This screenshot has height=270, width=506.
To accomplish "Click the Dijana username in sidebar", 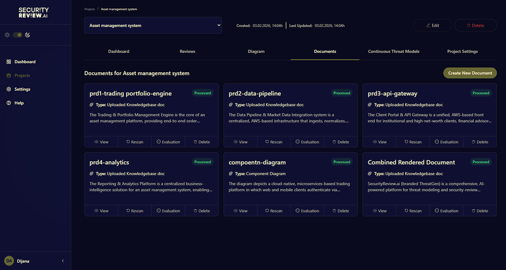I will pyautogui.click(x=23, y=261).
